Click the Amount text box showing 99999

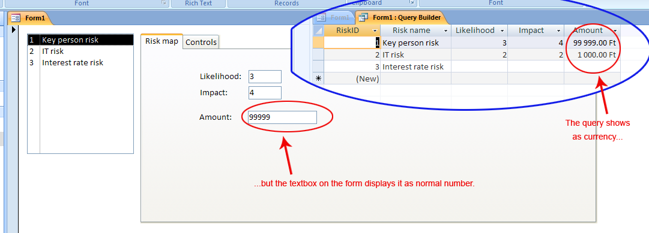coord(283,117)
